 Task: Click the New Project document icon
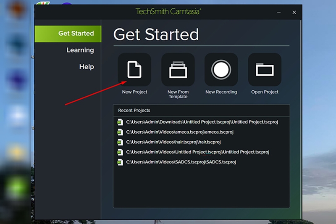click(134, 69)
